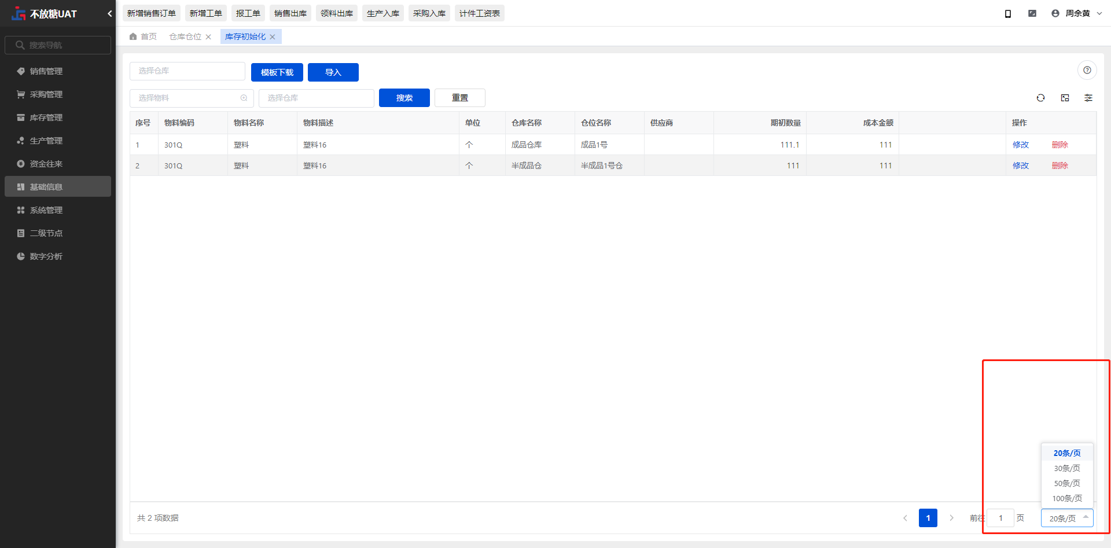Click the 二级节点 sidebar icon
The width and height of the screenshot is (1111, 548).
[x=21, y=233]
